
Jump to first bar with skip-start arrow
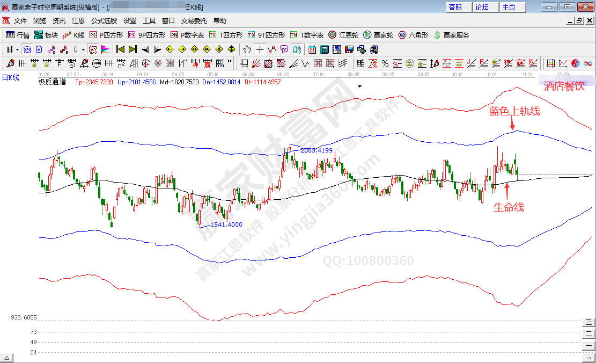pos(120,49)
